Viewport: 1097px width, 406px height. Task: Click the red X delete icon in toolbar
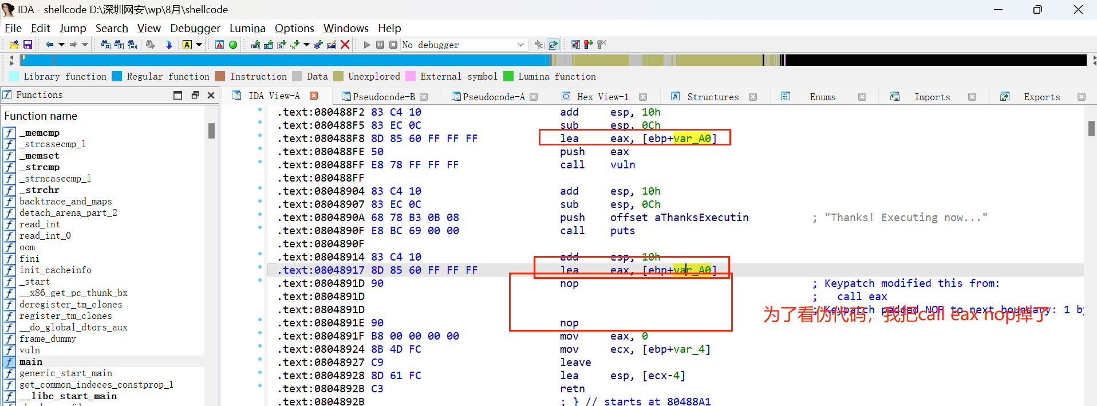pos(345,45)
